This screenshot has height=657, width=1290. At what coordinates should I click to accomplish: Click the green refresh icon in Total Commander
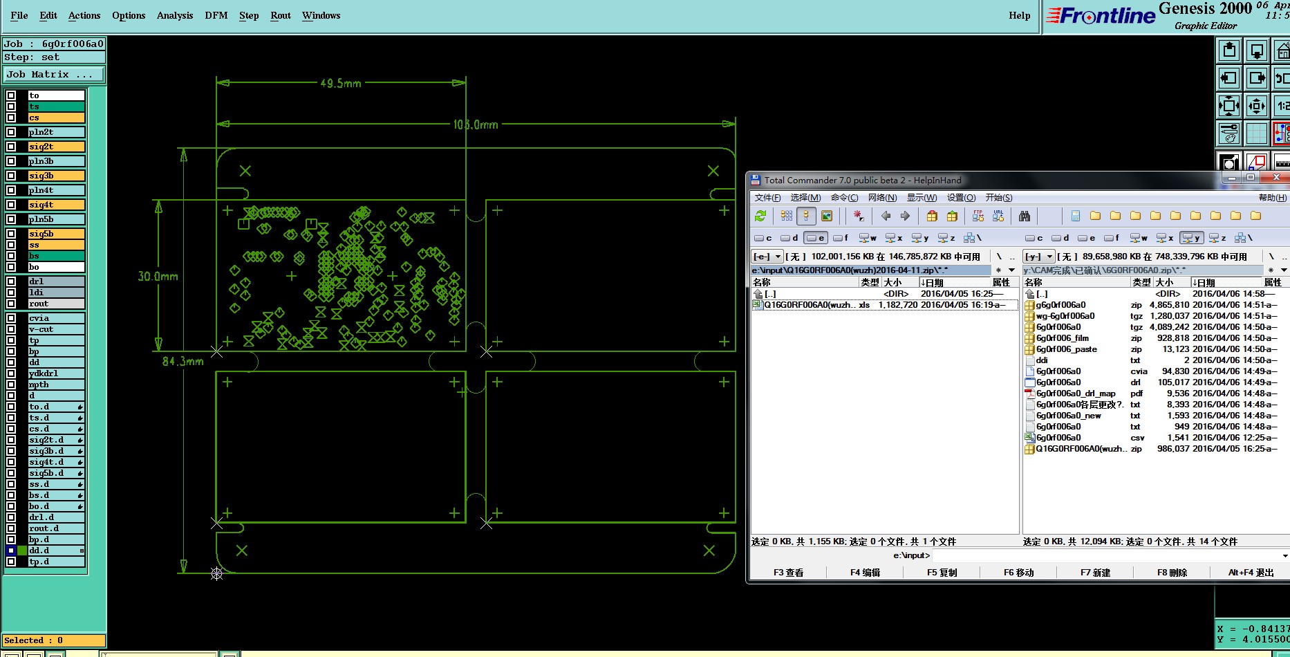click(760, 216)
